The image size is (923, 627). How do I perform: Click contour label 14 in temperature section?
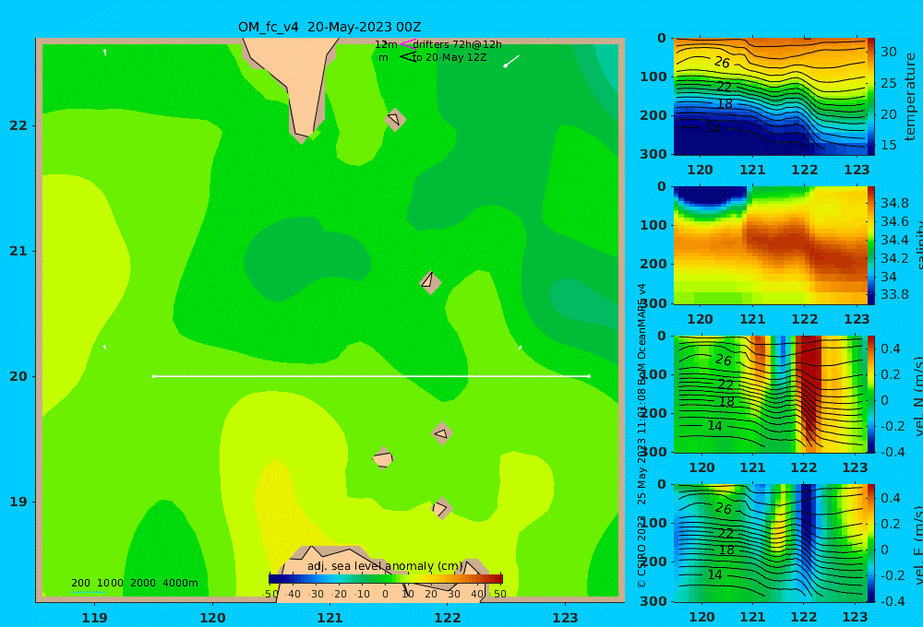(x=713, y=127)
